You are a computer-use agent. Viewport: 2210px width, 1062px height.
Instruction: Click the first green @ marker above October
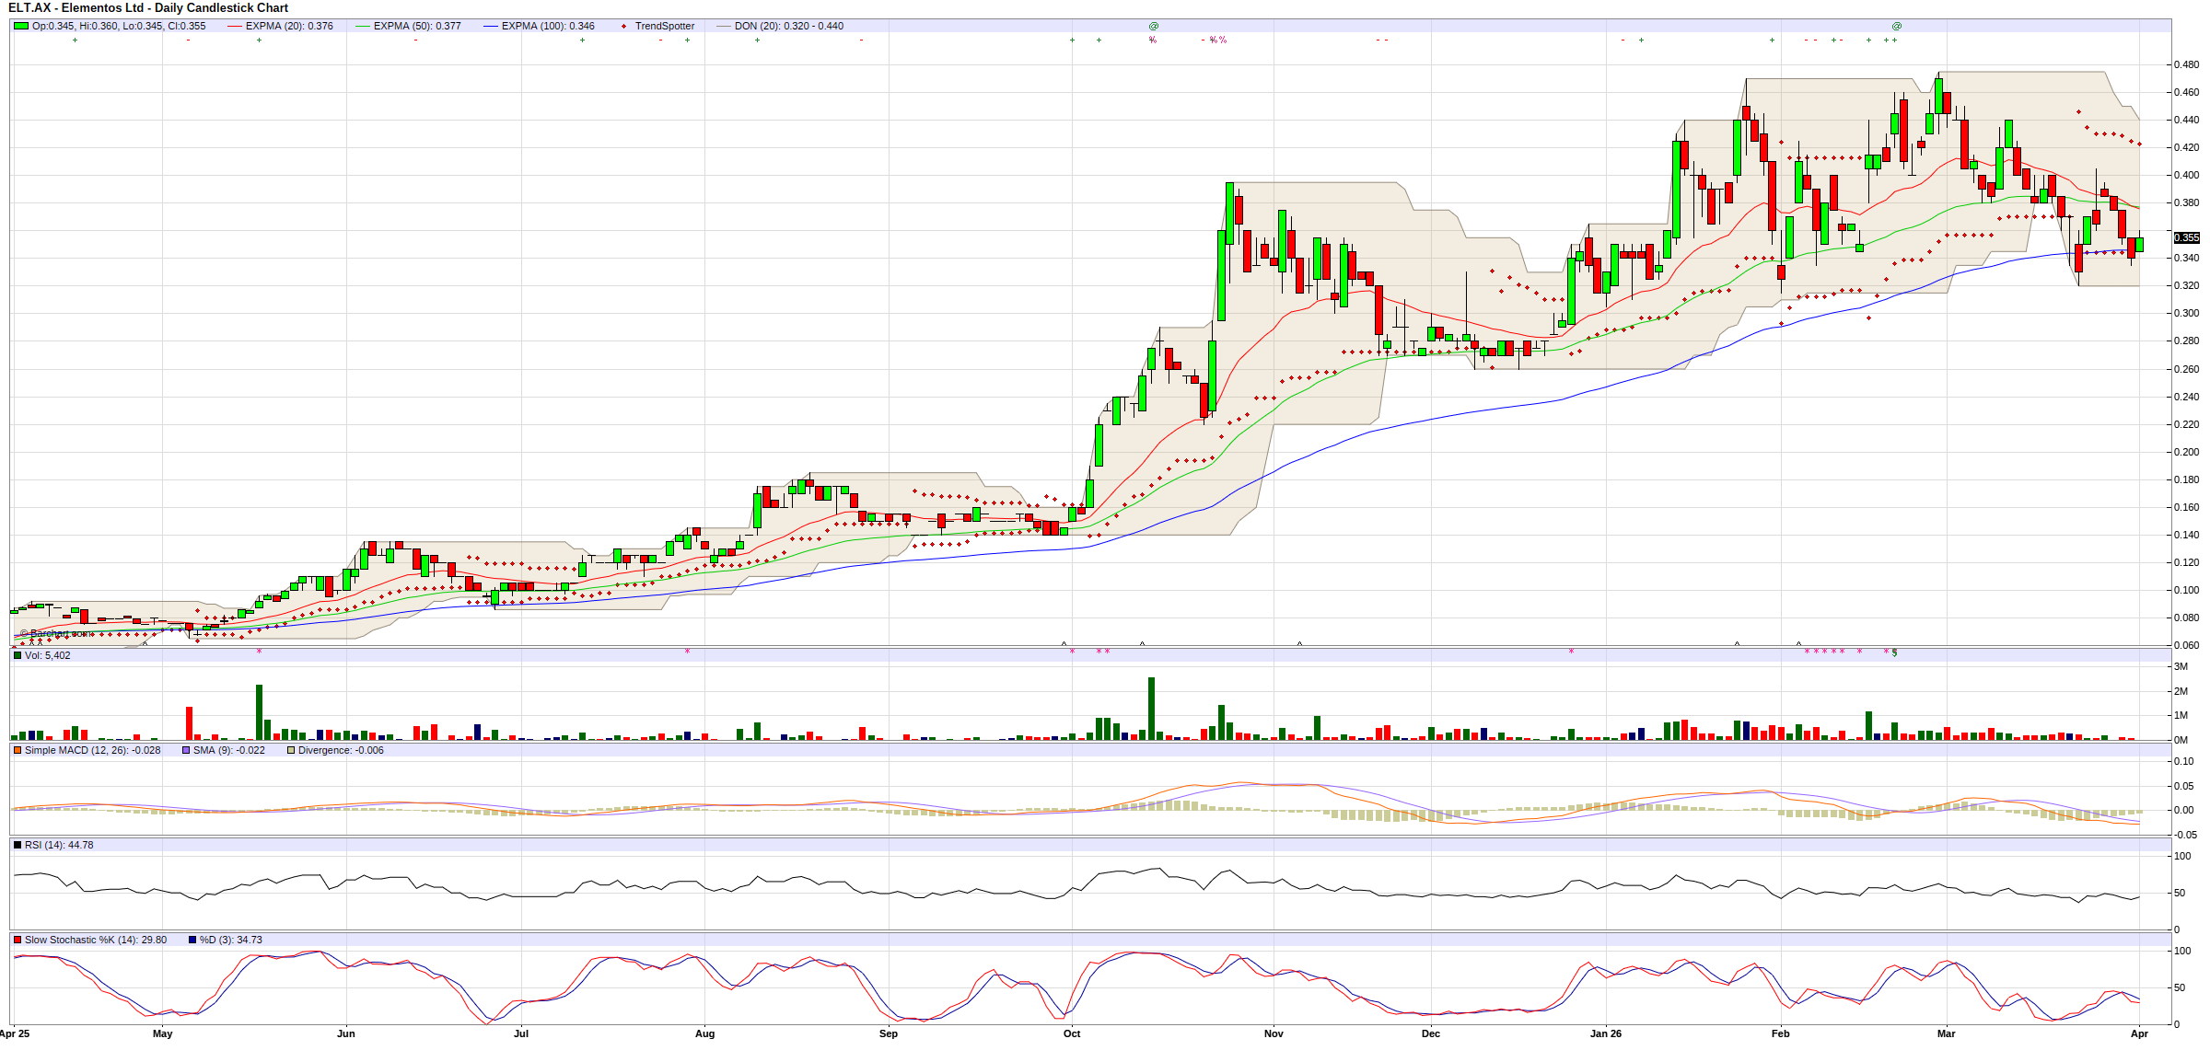[x=1153, y=26]
